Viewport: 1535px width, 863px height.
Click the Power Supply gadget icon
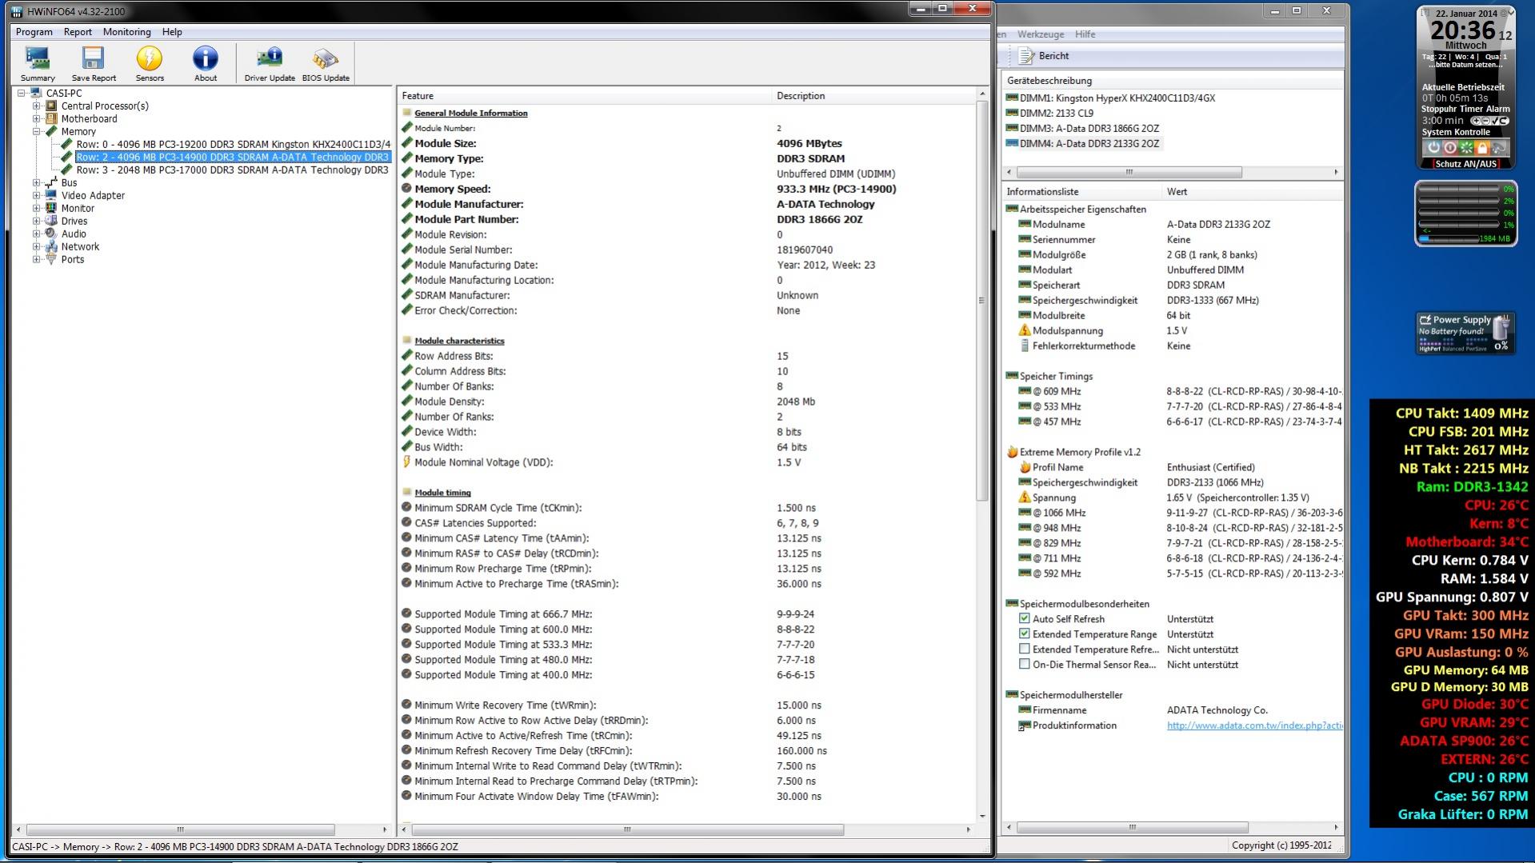point(1465,333)
